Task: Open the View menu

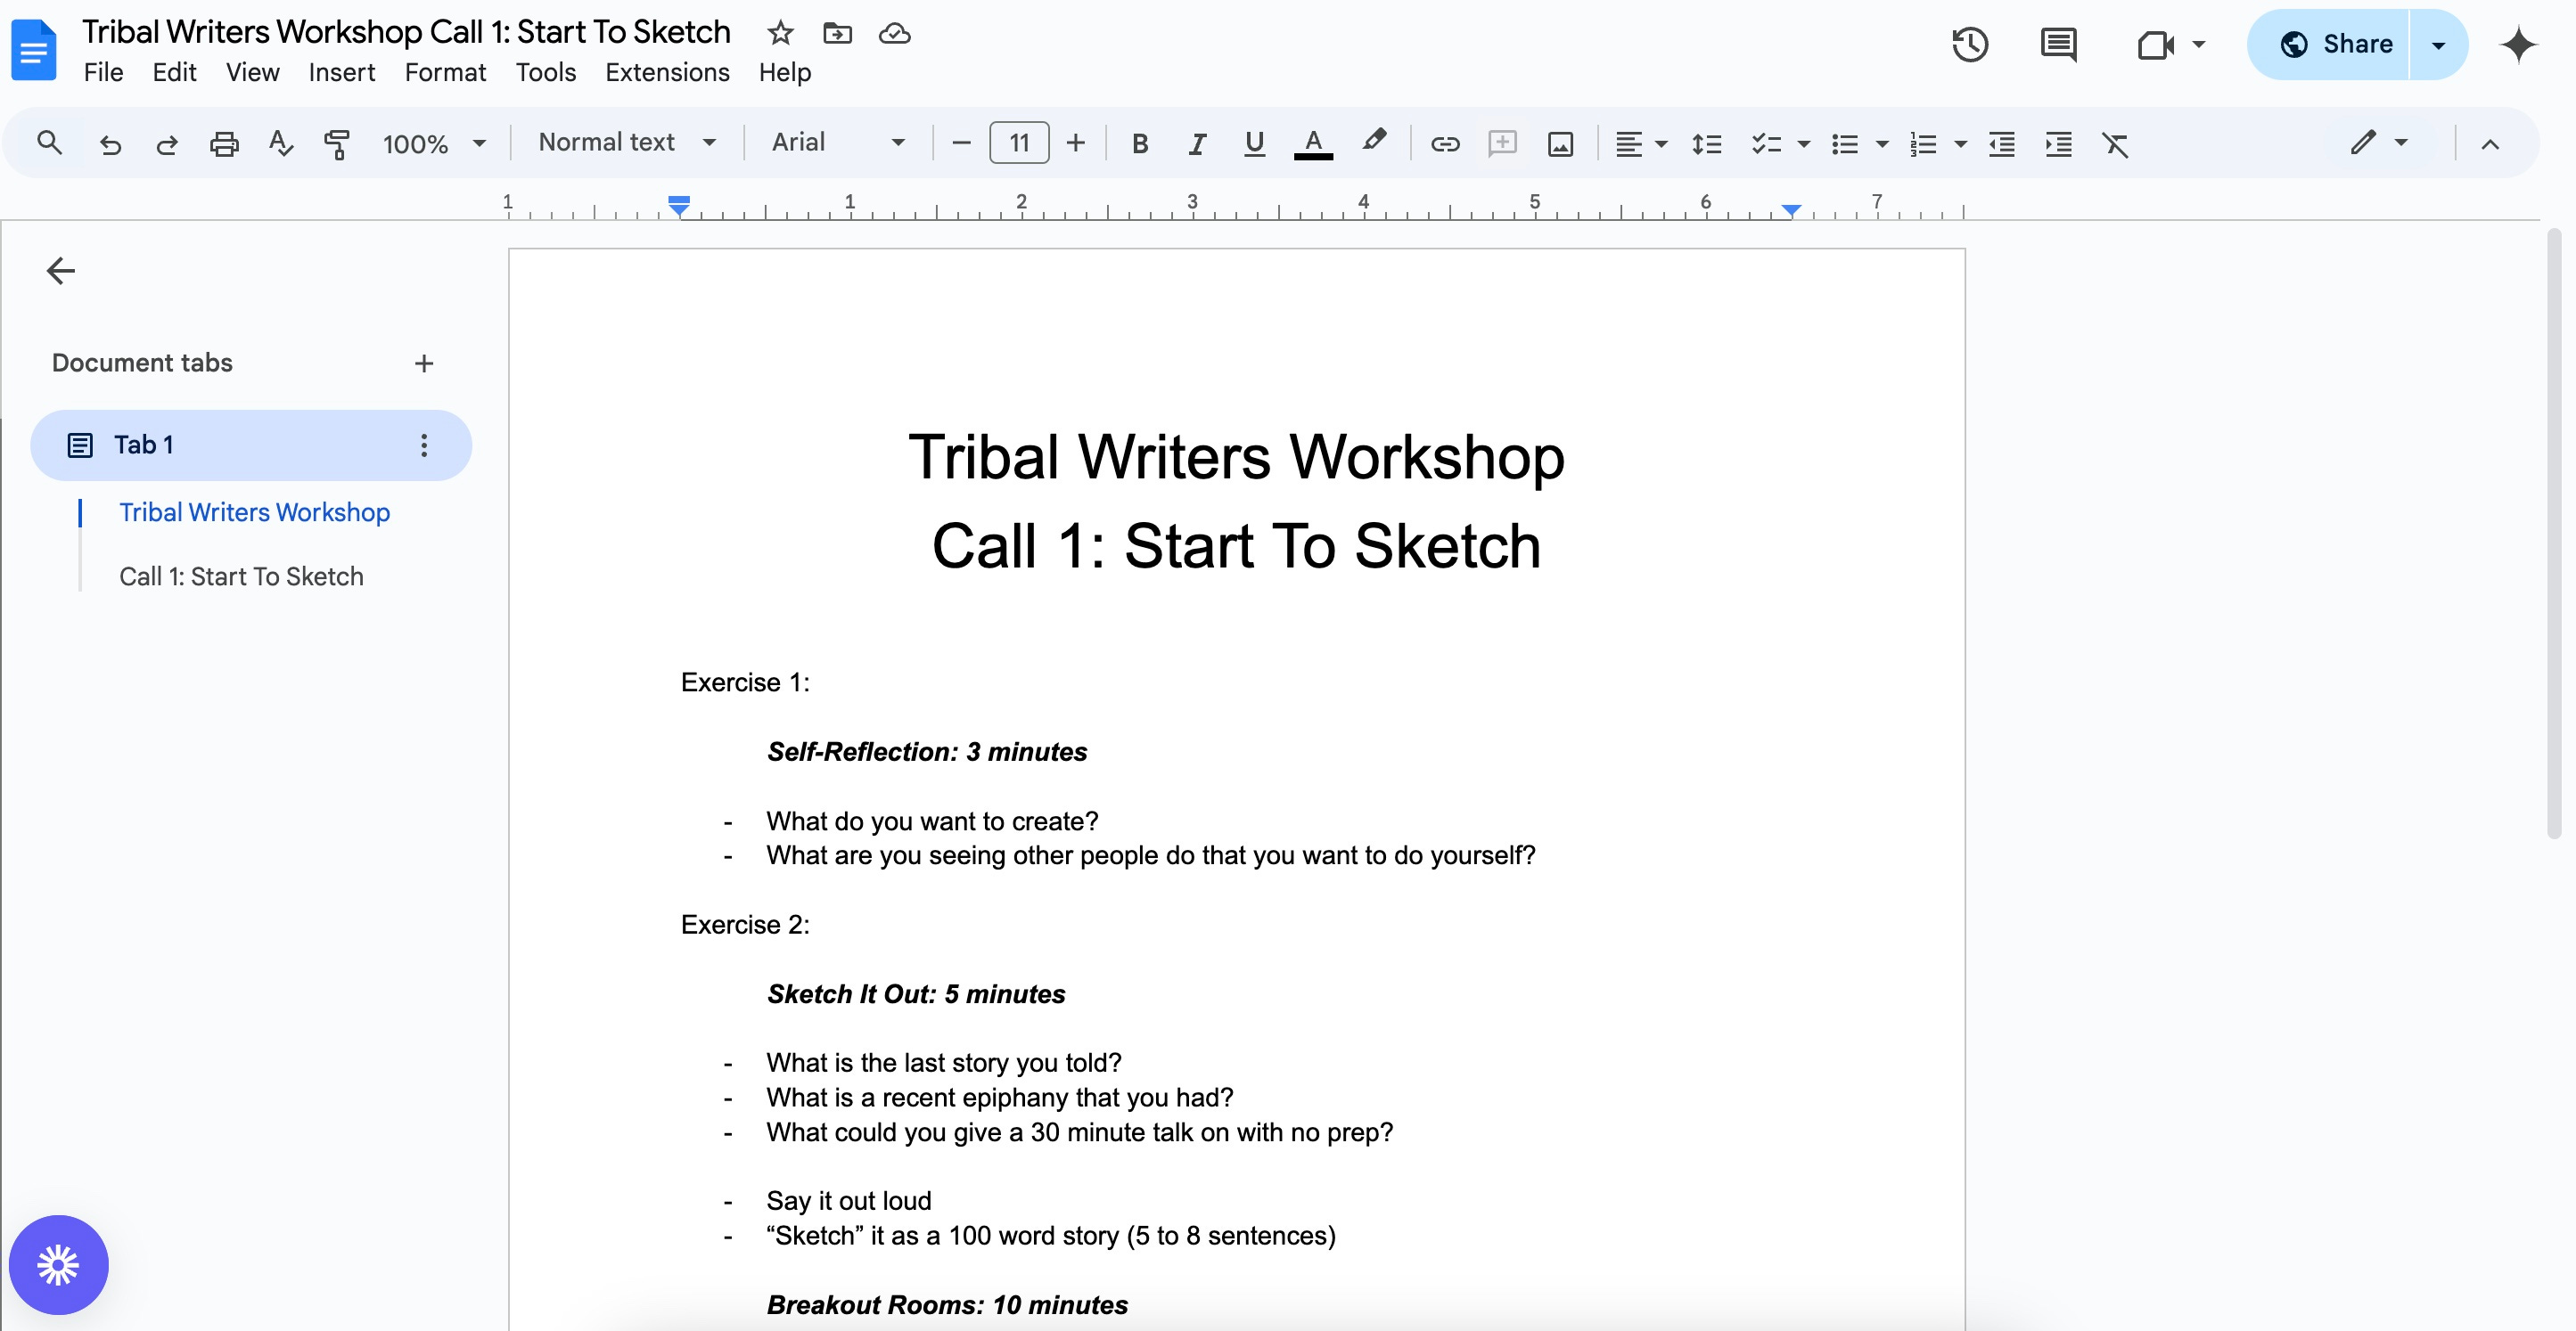Action: (252, 73)
